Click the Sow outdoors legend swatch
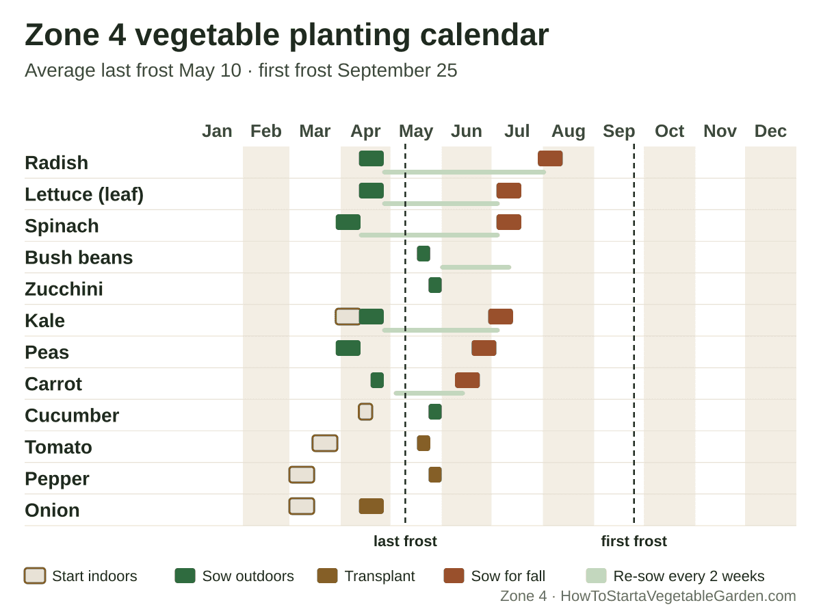This screenshot has height=616, width=821. 185,576
